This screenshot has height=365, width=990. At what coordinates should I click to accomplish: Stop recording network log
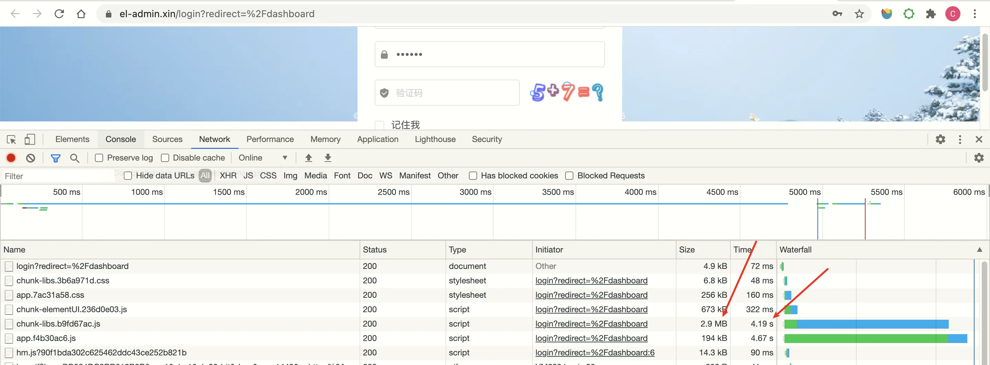(11, 158)
